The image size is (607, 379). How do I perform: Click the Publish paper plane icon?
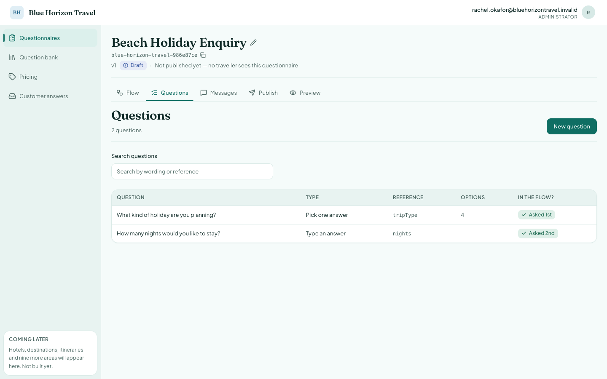[252, 93]
